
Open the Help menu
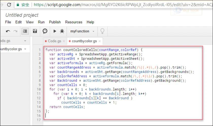coord(90,22)
